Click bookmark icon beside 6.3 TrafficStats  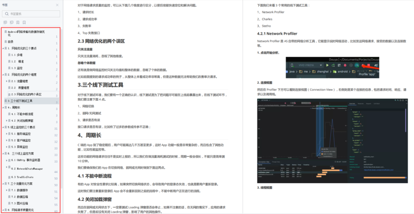pos(9,177)
